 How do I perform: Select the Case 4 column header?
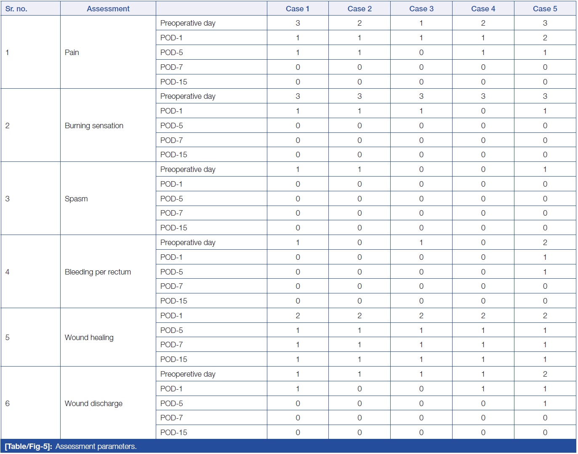point(483,9)
